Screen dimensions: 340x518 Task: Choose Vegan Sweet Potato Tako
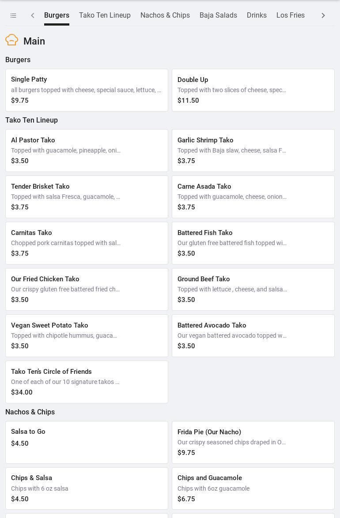(x=87, y=335)
